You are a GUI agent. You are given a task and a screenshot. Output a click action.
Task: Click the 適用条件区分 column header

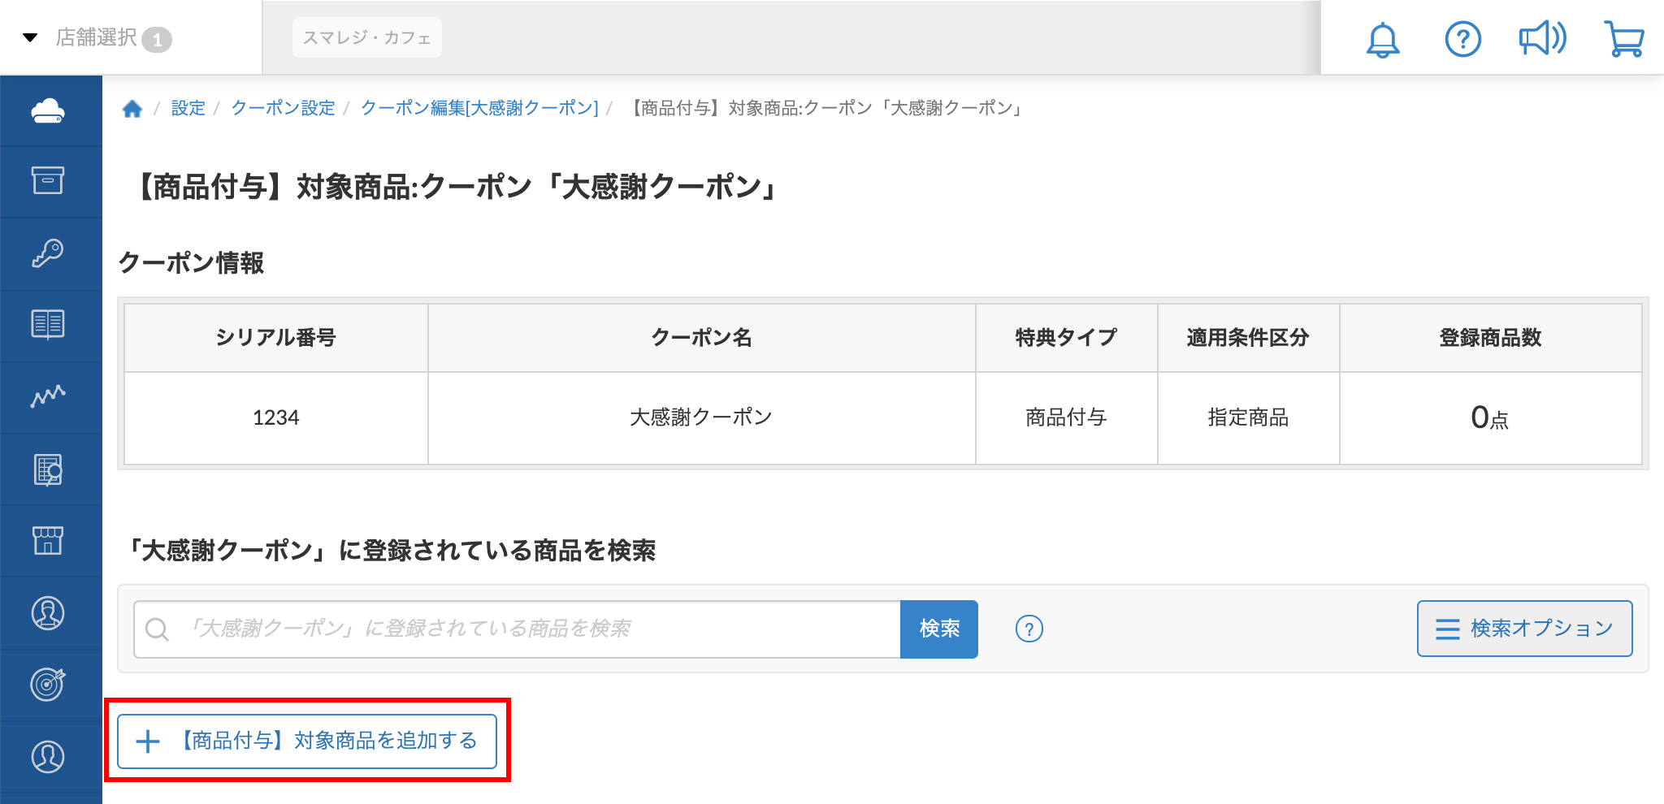[x=1248, y=338]
